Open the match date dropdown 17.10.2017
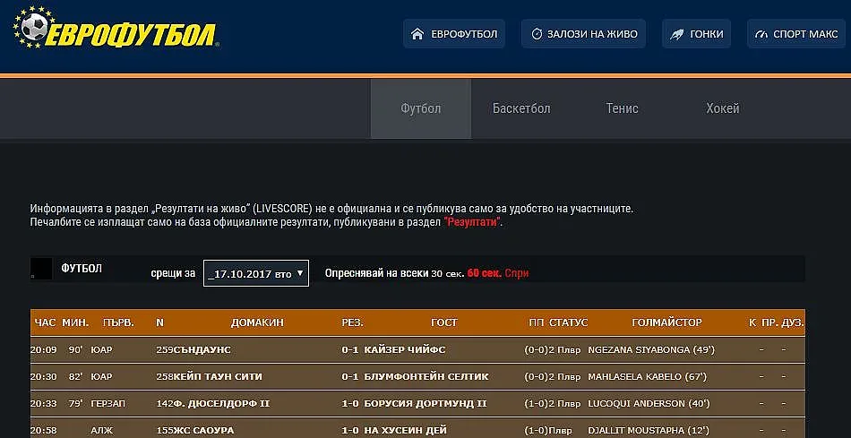 pos(256,273)
